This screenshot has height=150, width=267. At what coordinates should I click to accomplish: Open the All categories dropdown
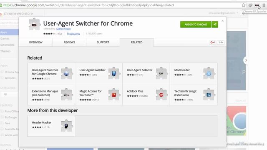[x=9, y=95]
